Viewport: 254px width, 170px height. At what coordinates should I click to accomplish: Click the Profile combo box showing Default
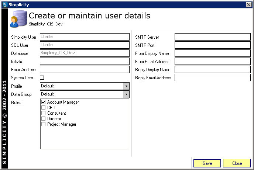[85, 86]
